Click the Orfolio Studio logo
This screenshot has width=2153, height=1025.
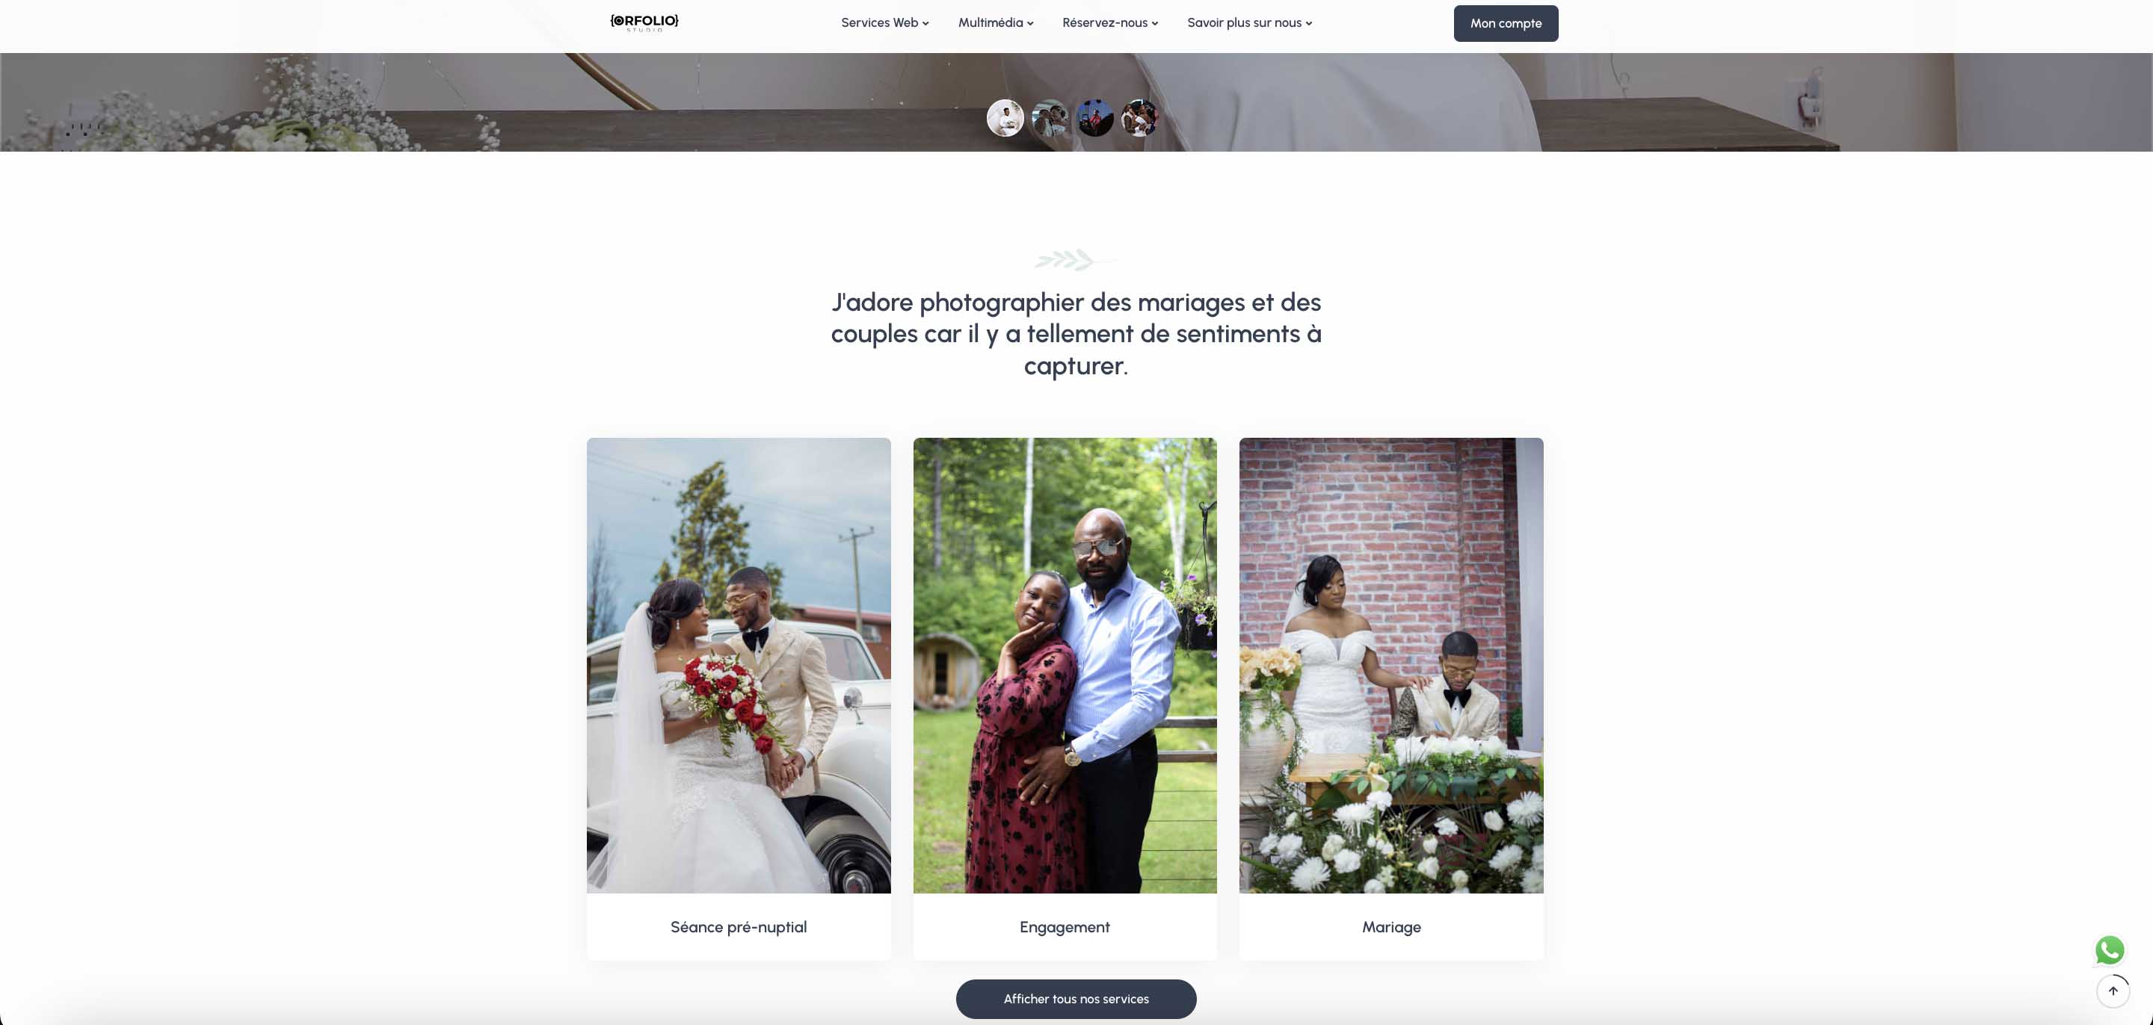[x=644, y=22]
